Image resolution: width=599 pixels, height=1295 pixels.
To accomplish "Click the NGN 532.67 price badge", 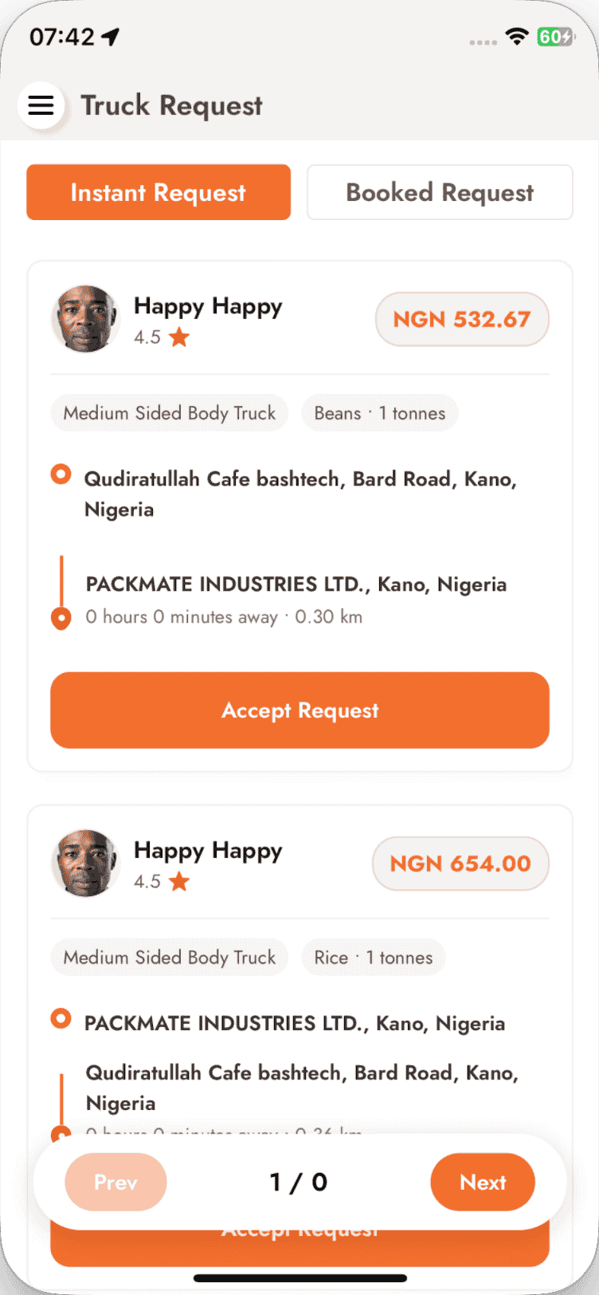I will click(x=462, y=319).
